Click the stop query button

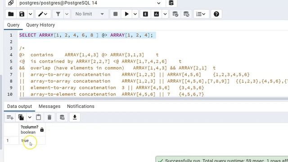pyautogui.click(x=115, y=14)
